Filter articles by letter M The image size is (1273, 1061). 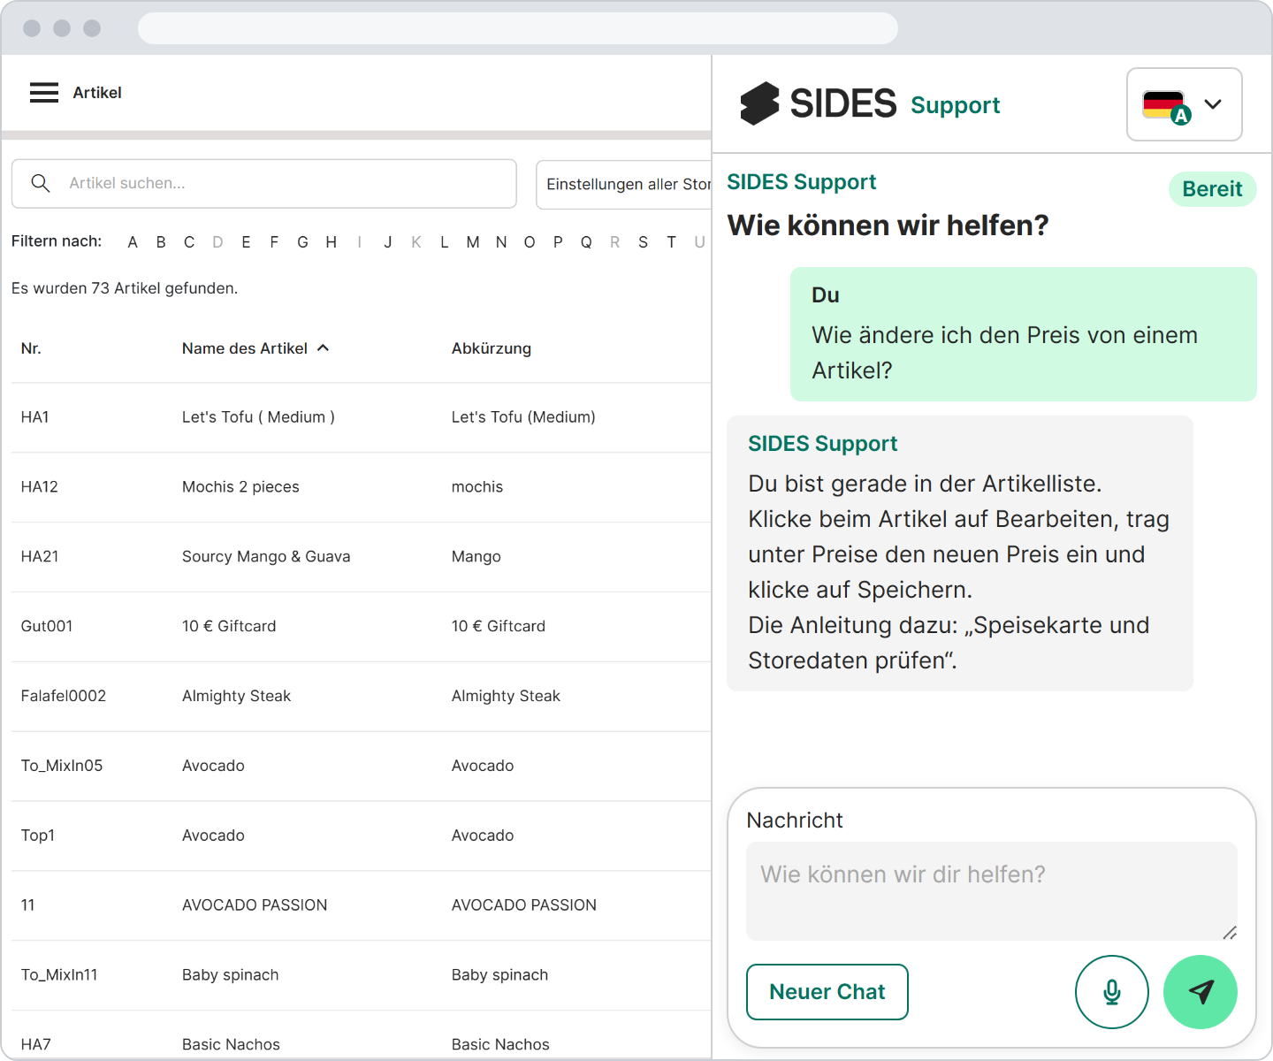(x=473, y=242)
